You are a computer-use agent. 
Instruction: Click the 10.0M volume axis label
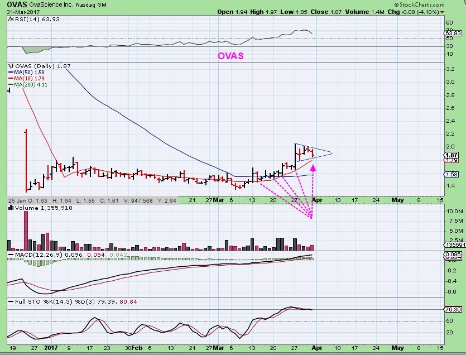[x=454, y=212]
